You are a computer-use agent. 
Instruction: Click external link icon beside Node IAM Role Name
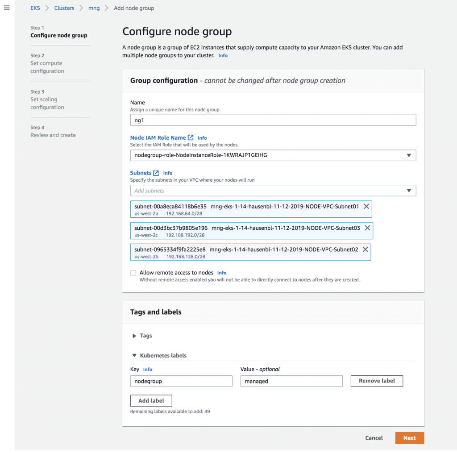pos(191,137)
